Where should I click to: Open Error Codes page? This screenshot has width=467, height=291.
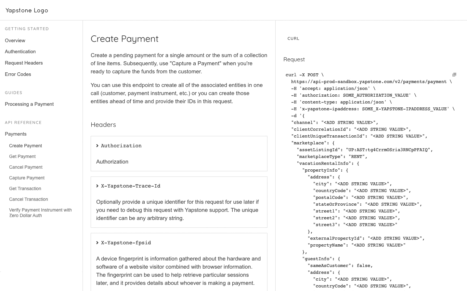tap(18, 74)
